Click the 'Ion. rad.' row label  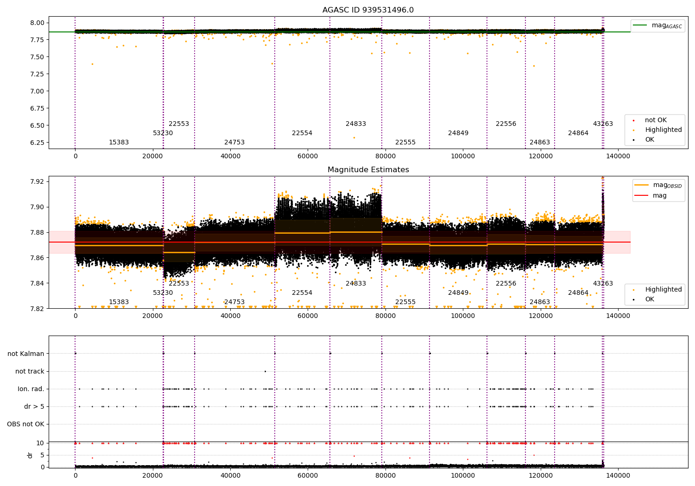[x=31, y=389]
